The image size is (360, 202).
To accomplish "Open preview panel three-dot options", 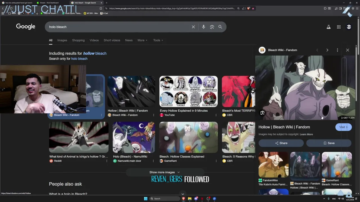I will click(x=337, y=50).
